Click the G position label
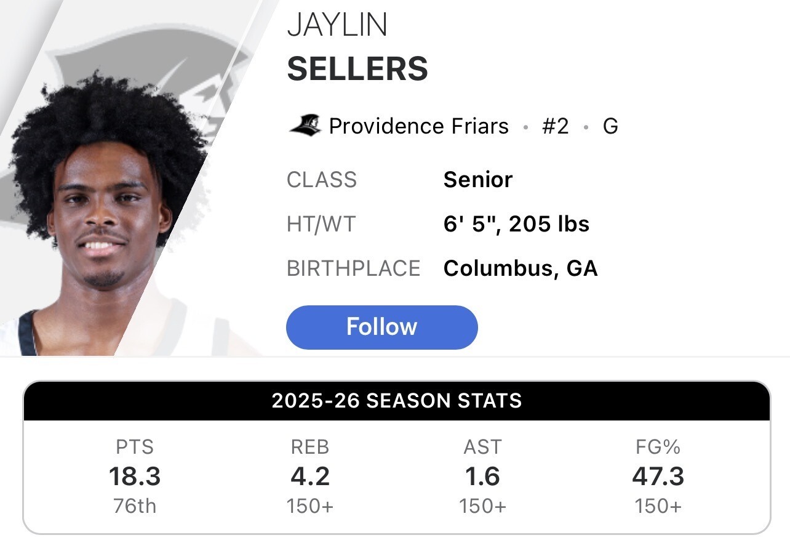This screenshot has width=790, height=551. (x=610, y=126)
